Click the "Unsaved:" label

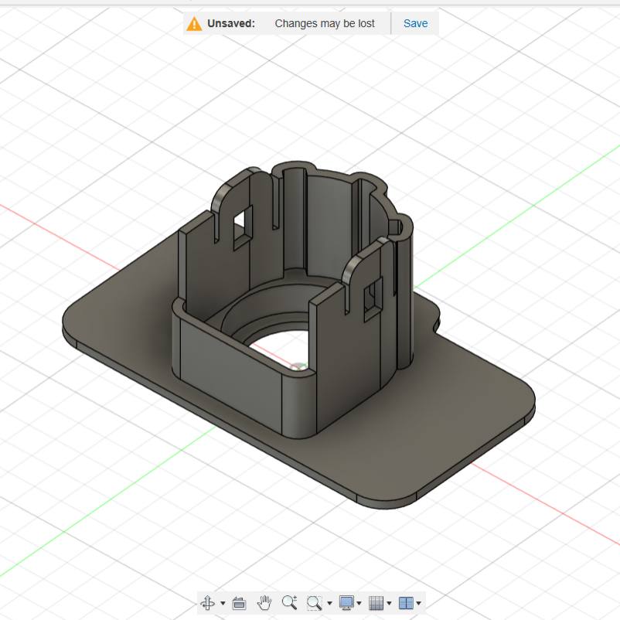(x=231, y=24)
